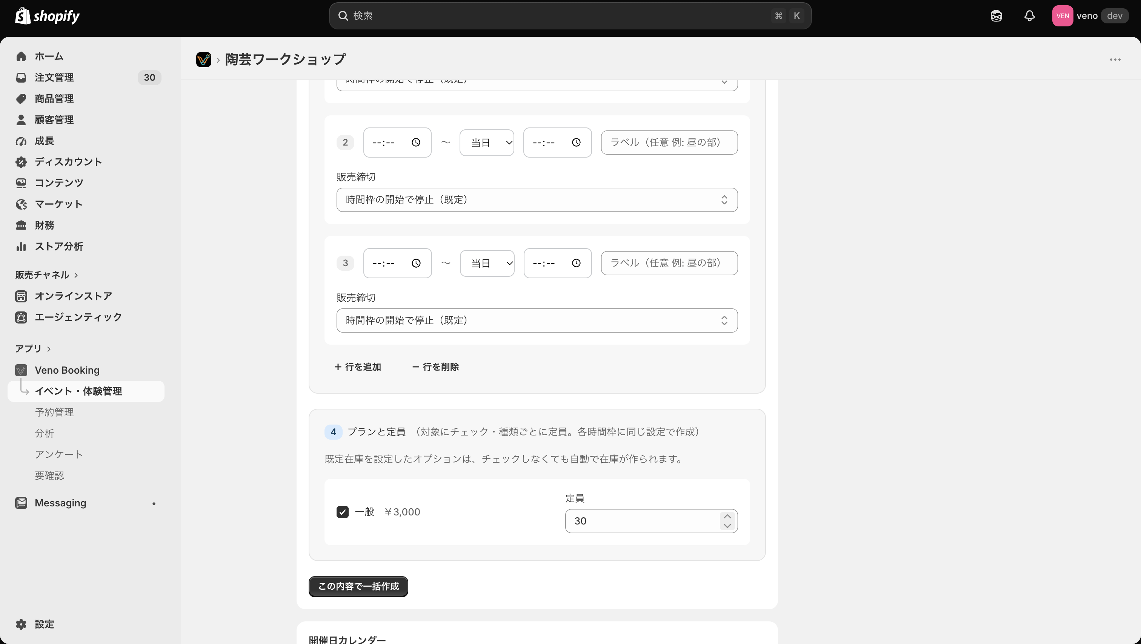Viewport: 1141px width, 644px height.
Task: Open Messaging app in sidebar
Action: tap(86, 503)
